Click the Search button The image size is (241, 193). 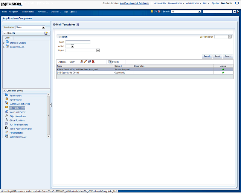(207, 56)
